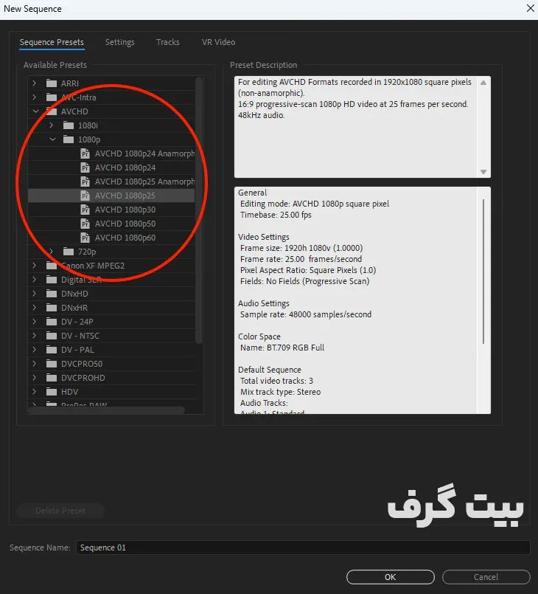538x594 pixels.
Task: Click the DNxHR folder icon
Action: [x=52, y=308]
